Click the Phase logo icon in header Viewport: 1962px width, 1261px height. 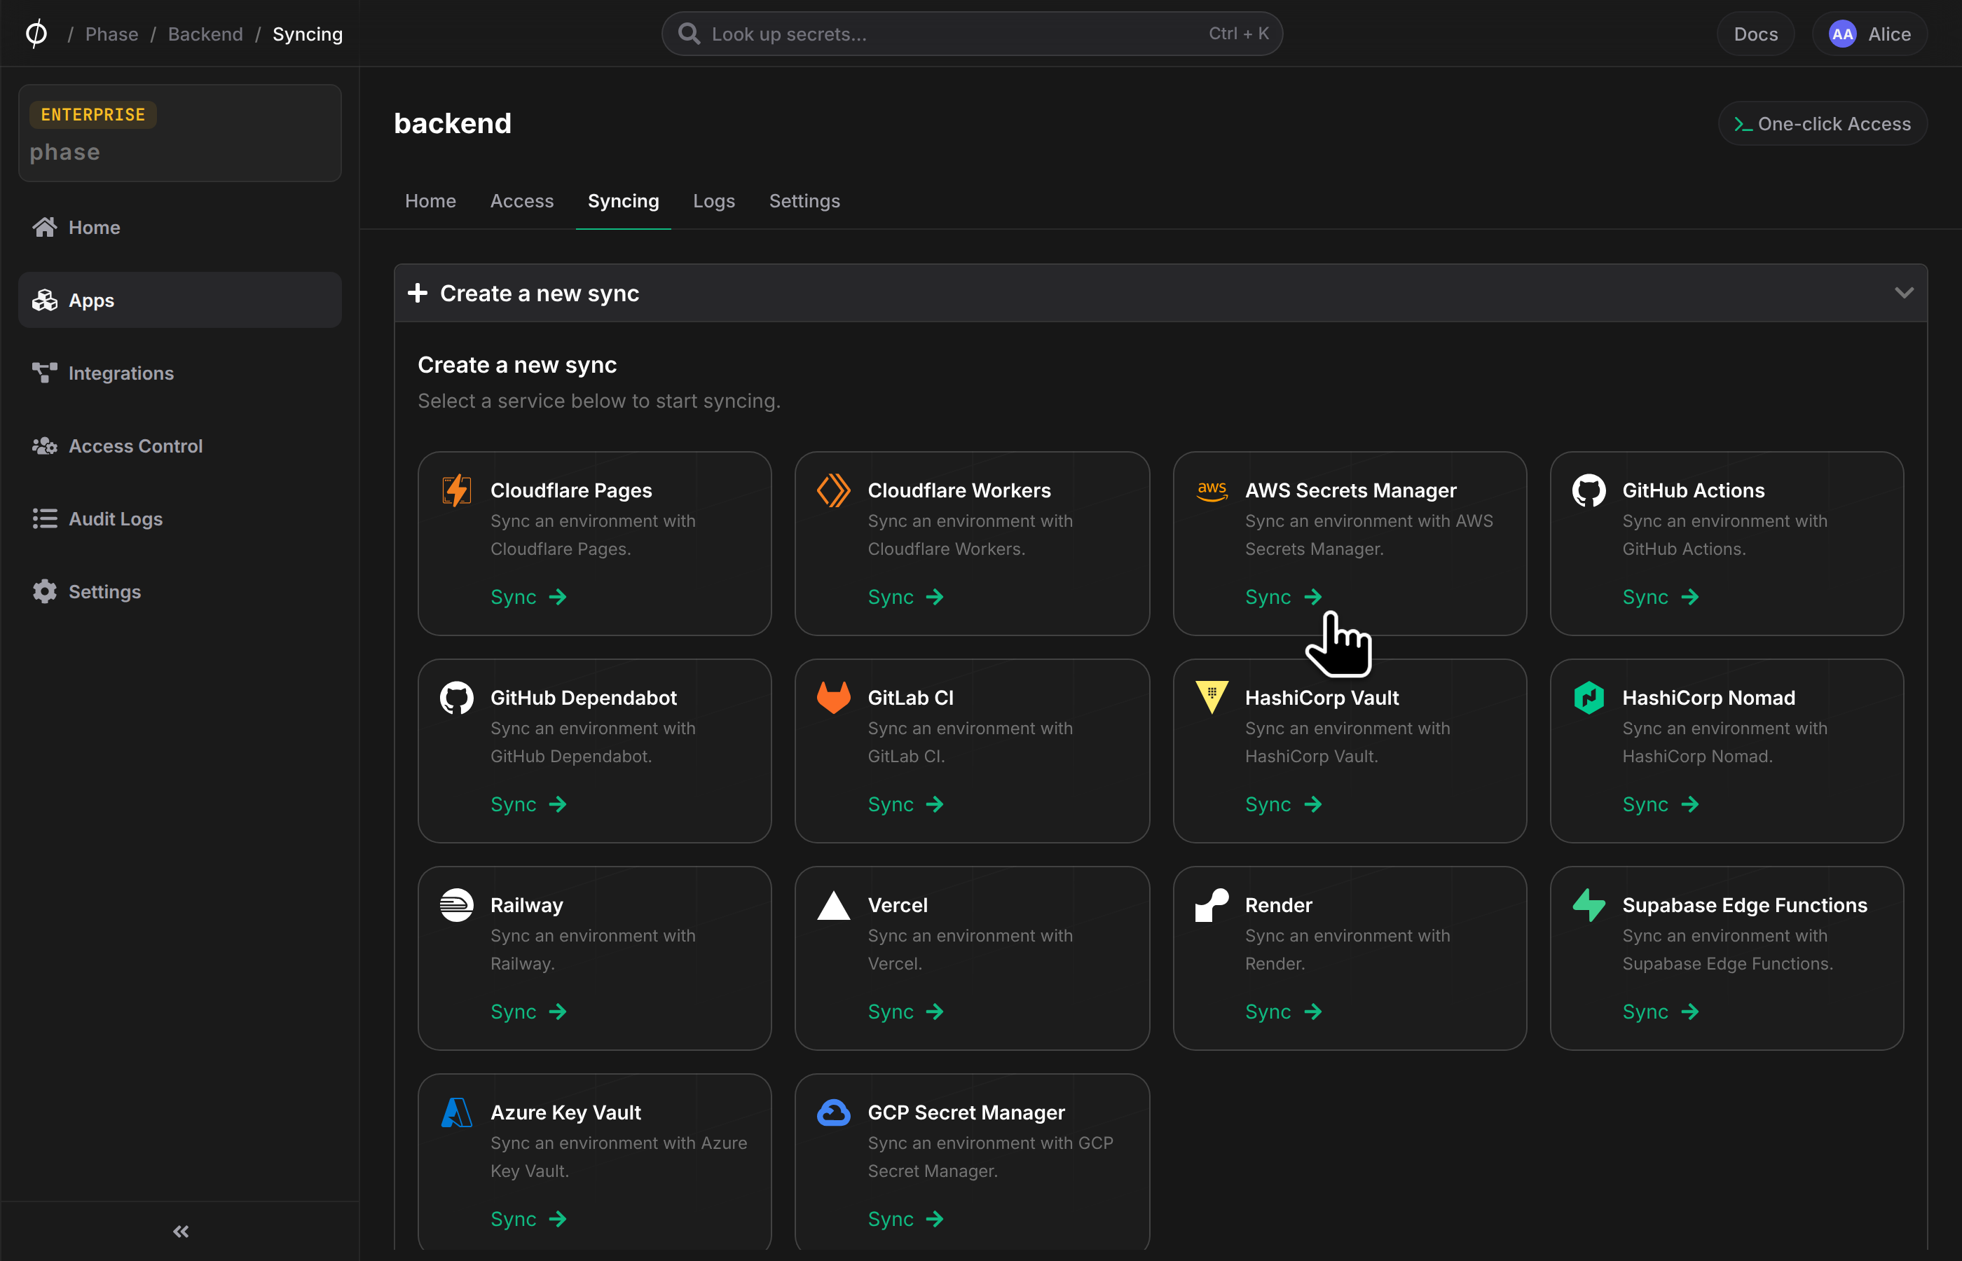coord(36,34)
